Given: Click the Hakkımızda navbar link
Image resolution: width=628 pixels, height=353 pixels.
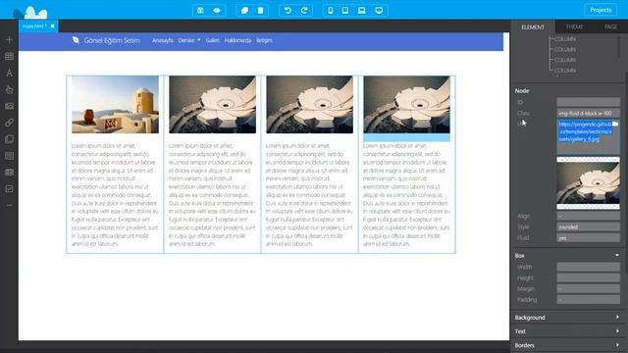Looking at the screenshot, I should coord(237,40).
